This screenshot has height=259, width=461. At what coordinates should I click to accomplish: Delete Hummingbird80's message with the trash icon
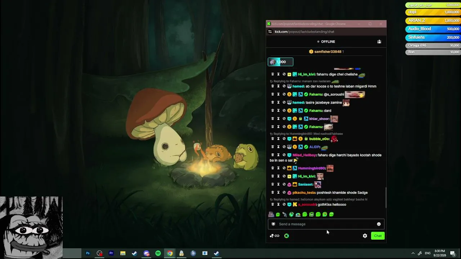[273, 168]
